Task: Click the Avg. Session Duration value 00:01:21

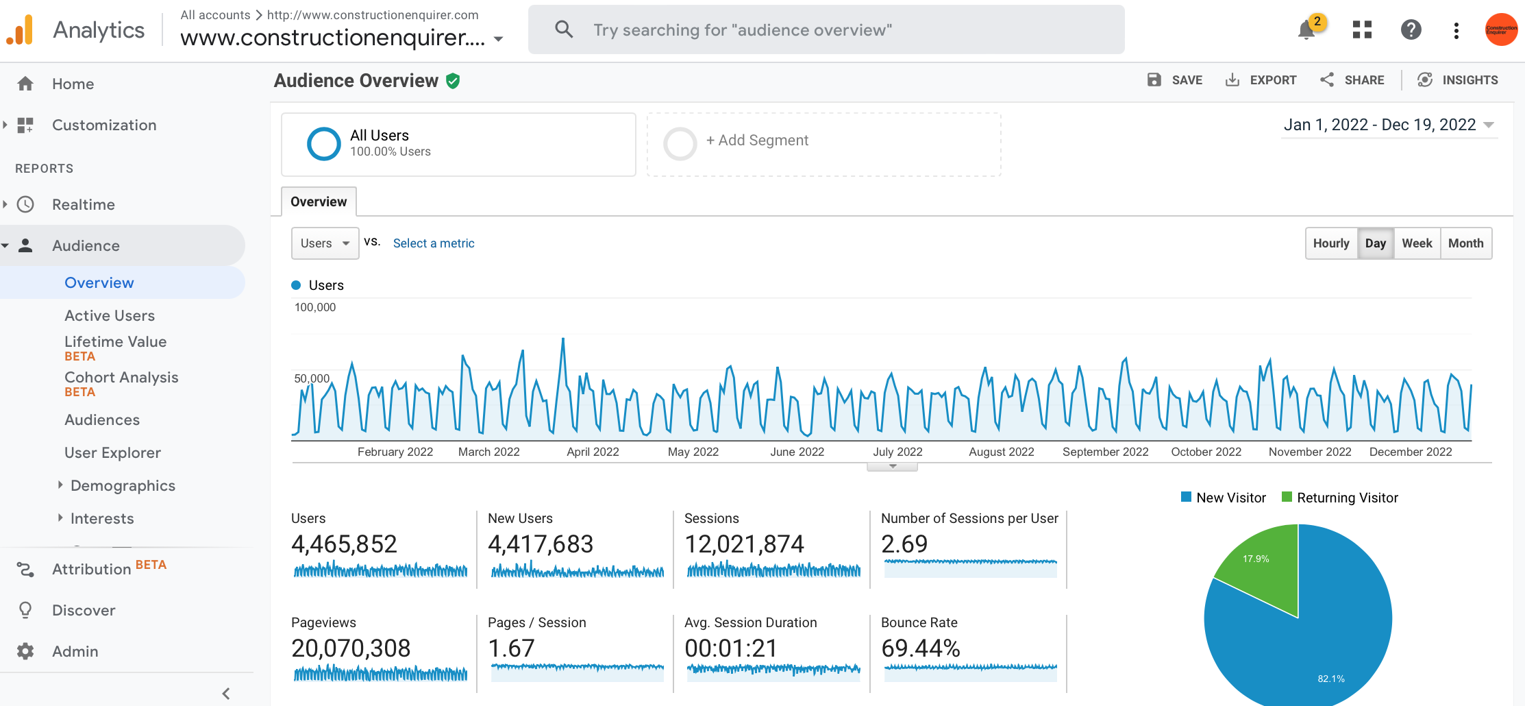Action: point(731,648)
